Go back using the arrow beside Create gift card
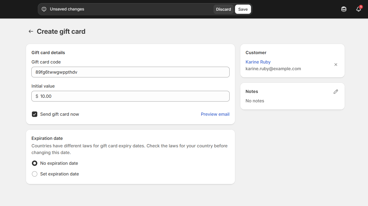 coord(31,31)
